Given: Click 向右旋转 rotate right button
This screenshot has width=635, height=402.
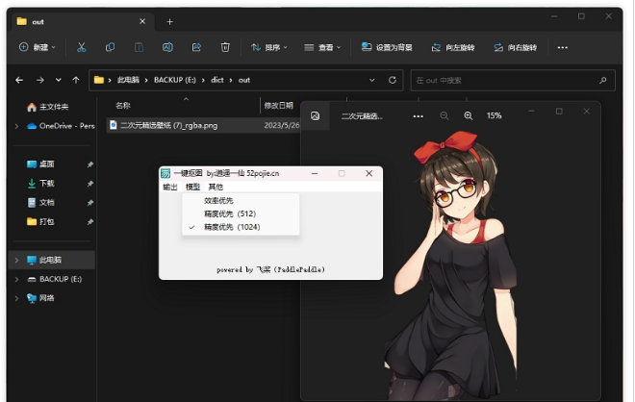Looking at the screenshot, I should point(515,47).
